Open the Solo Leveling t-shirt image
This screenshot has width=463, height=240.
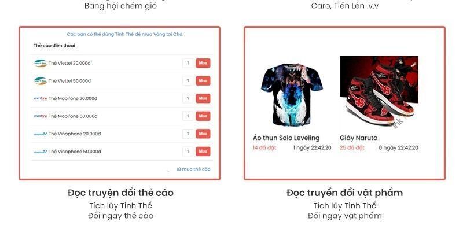(x=292, y=95)
